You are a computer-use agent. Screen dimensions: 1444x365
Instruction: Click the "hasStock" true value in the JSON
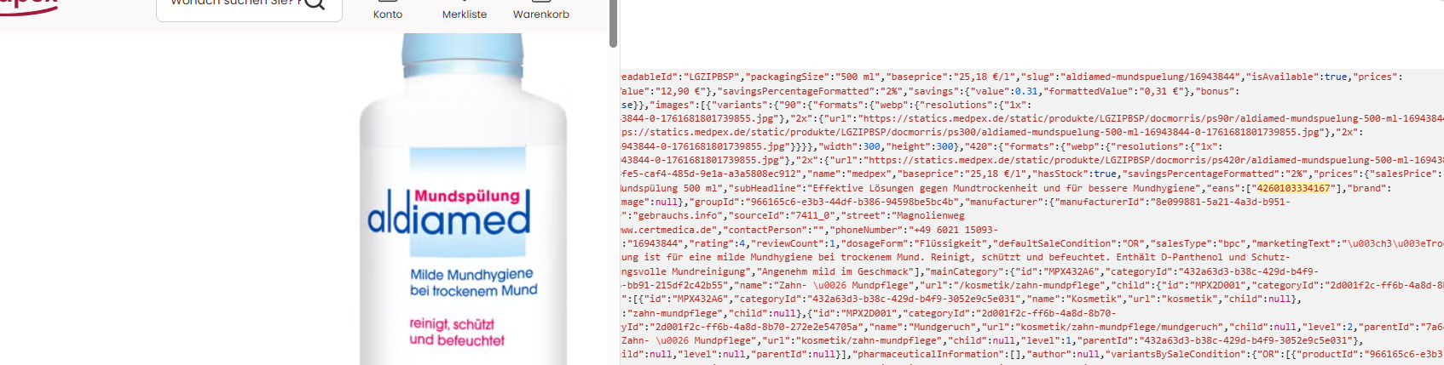click(x=1106, y=174)
